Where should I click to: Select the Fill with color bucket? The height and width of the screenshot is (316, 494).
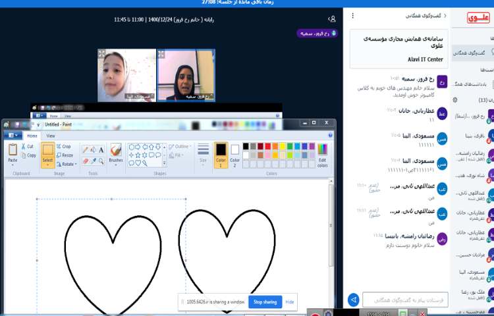[x=94, y=150]
